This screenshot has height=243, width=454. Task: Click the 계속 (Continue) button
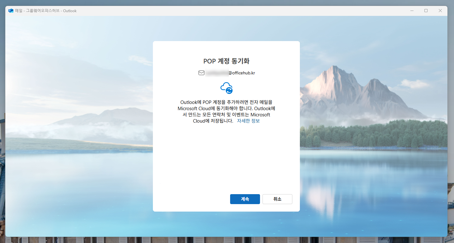point(245,199)
